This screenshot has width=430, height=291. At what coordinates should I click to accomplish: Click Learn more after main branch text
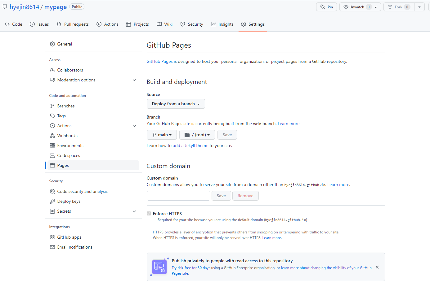coord(289,124)
